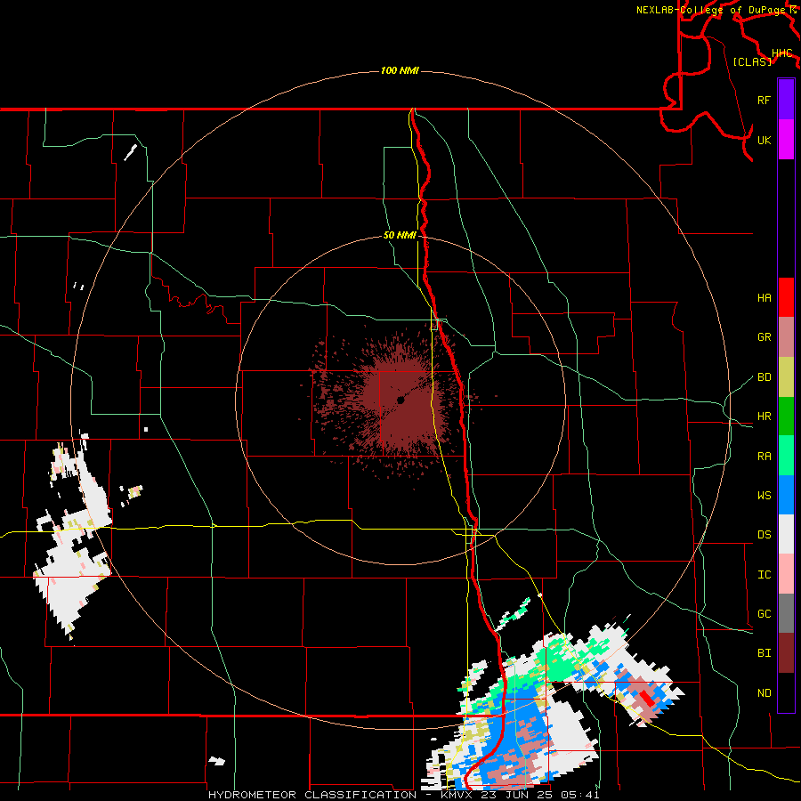Click the UK magenta legend swatch
801x801 pixels.
click(x=786, y=140)
